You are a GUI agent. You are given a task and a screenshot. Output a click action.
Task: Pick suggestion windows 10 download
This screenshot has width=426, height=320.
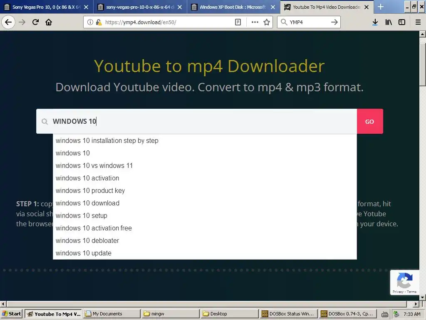[205, 203]
